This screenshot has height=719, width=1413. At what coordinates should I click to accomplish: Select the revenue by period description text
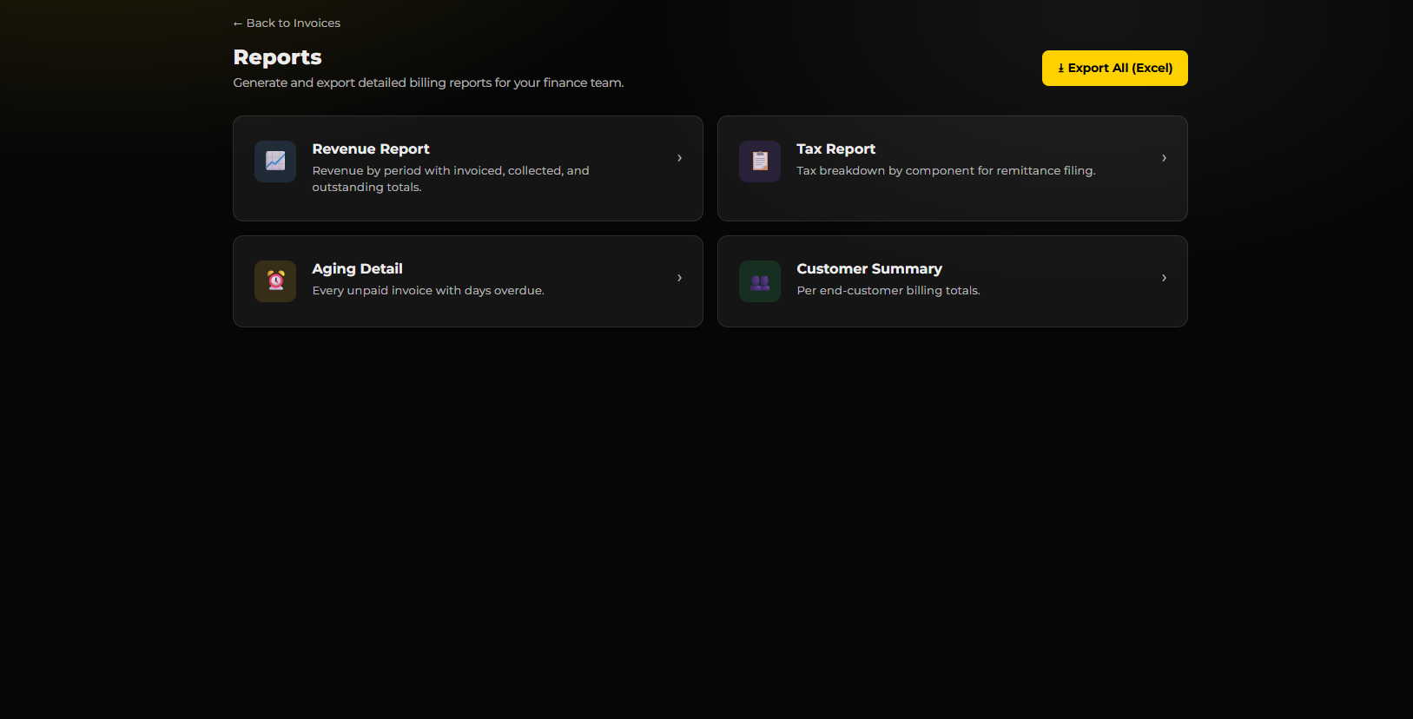451,179
